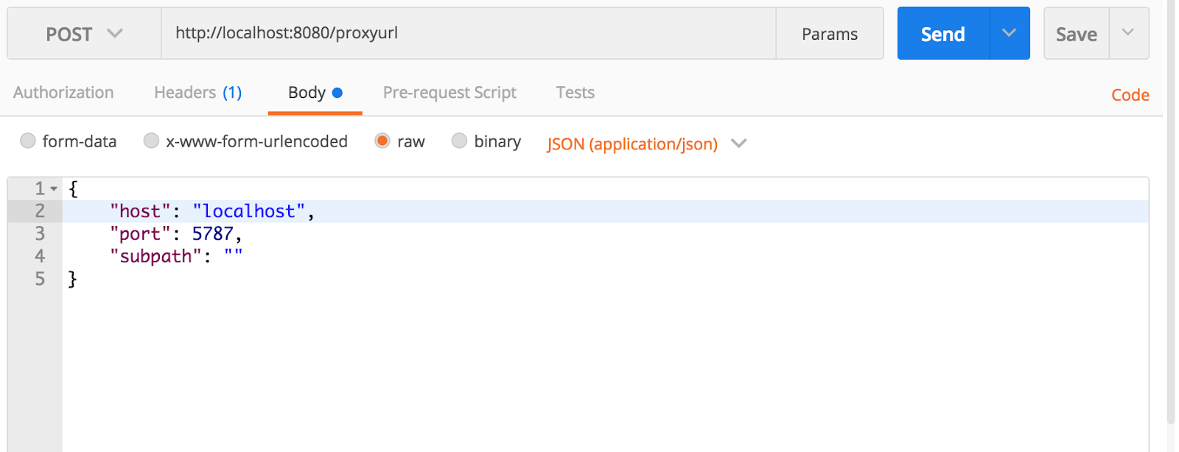Open the POST method dropdown
This screenshot has width=1179, height=452.
[84, 34]
